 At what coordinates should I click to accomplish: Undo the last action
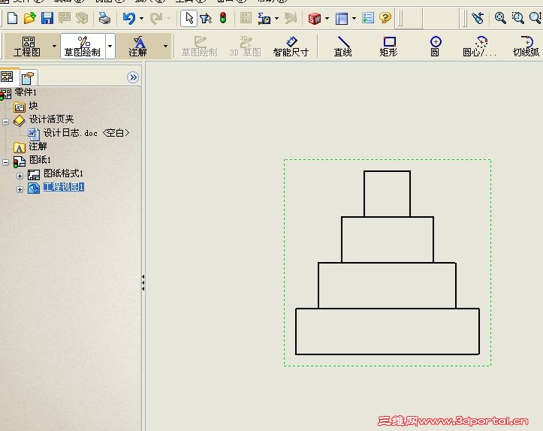tap(129, 18)
